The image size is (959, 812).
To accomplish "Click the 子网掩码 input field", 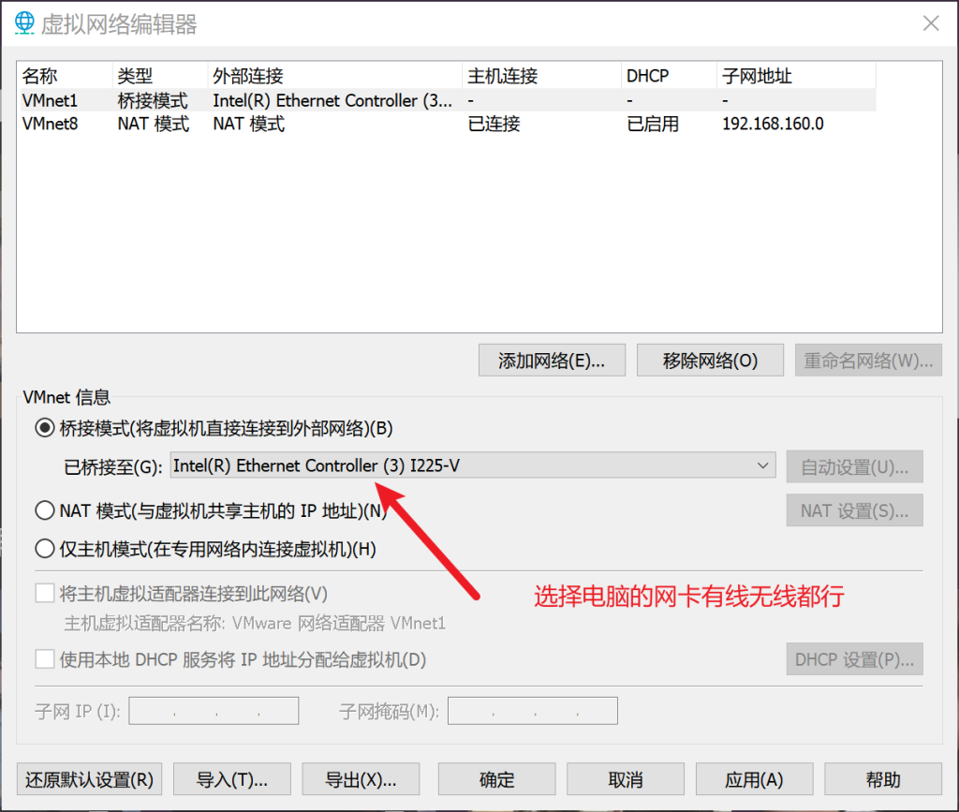I will point(533,711).
